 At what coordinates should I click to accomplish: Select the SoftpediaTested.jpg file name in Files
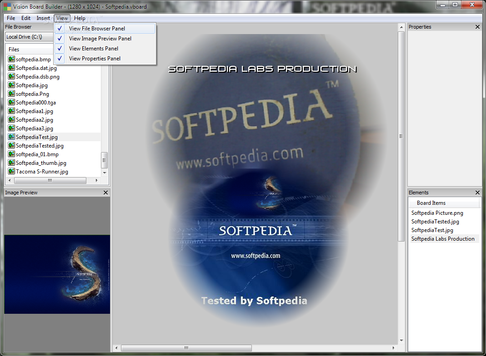(40, 145)
